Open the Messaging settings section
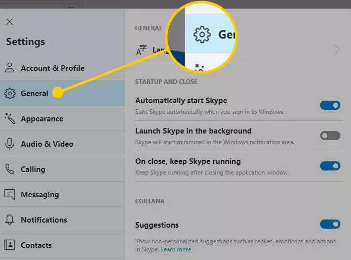This screenshot has width=351, height=260. (x=62, y=194)
